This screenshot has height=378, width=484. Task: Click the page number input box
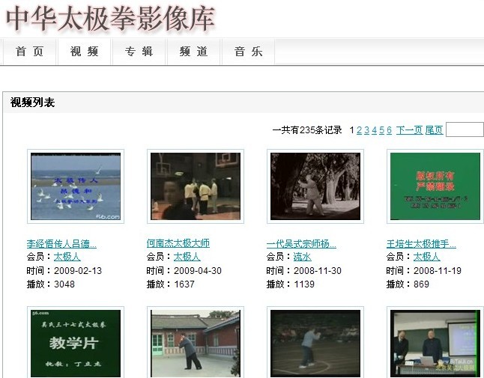pos(465,129)
